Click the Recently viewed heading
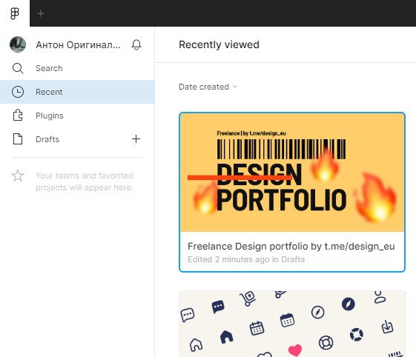Image resolution: width=416 pixels, height=357 pixels. tap(219, 44)
